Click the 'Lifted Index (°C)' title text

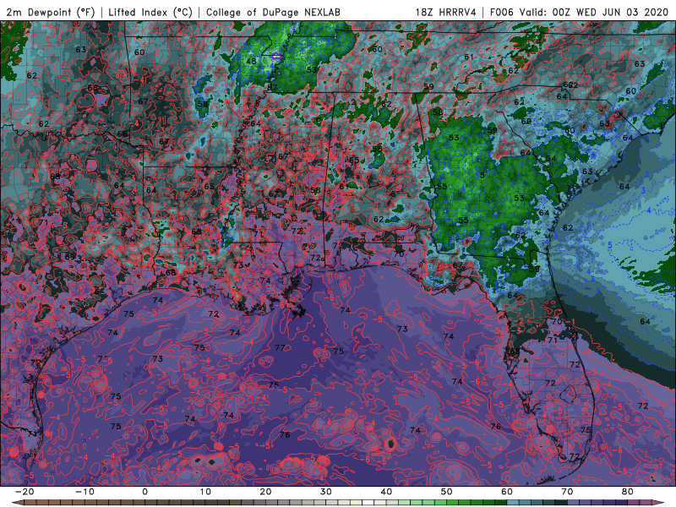[x=150, y=12]
